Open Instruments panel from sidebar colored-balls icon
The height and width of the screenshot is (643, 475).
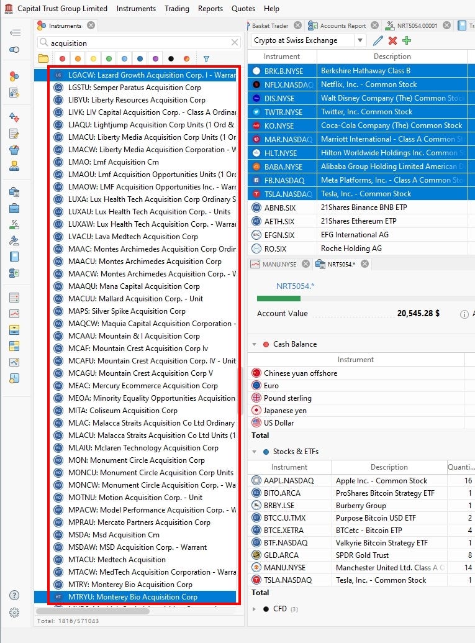(x=14, y=76)
